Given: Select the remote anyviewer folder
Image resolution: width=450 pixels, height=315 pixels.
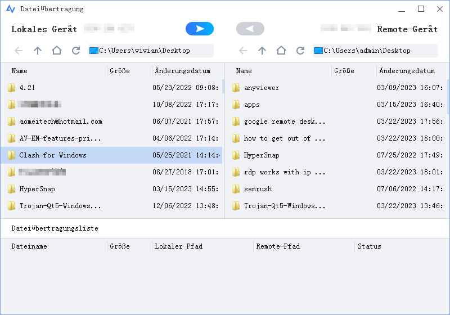Looking at the screenshot, I should (x=261, y=88).
